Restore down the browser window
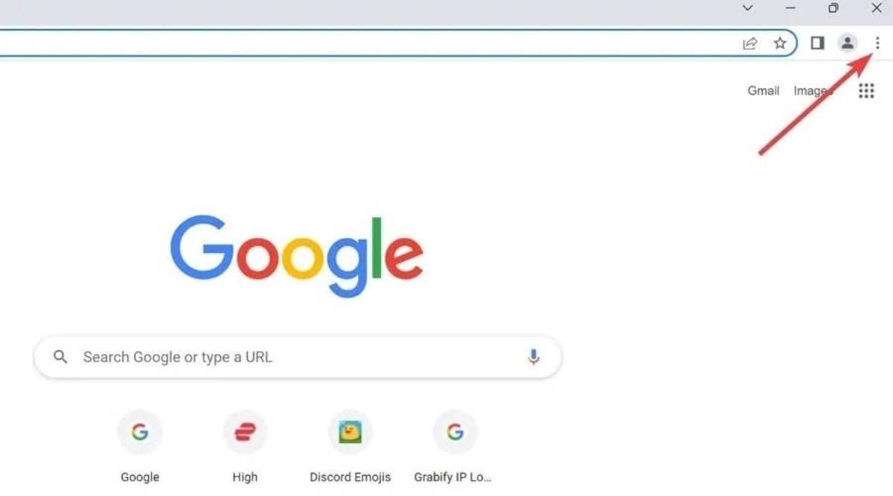Viewport: 893px width, 496px height. [x=833, y=8]
